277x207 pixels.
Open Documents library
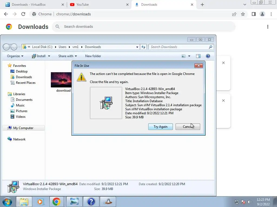pyautogui.click(x=24, y=100)
